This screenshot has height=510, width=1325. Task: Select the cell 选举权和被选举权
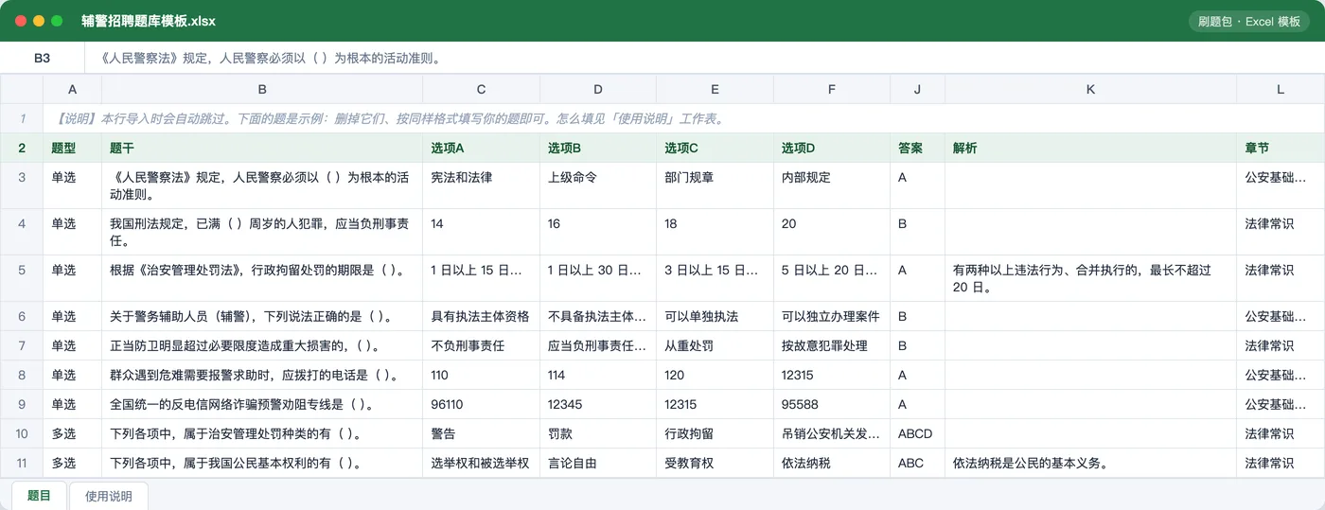click(x=481, y=463)
